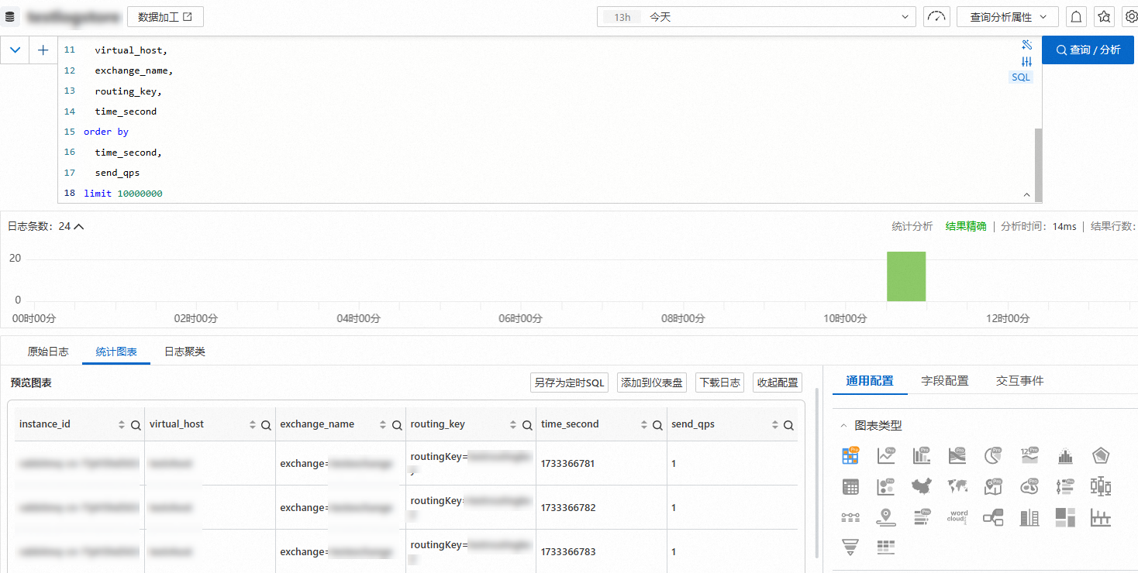Select the line chart type

tap(886, 456)
